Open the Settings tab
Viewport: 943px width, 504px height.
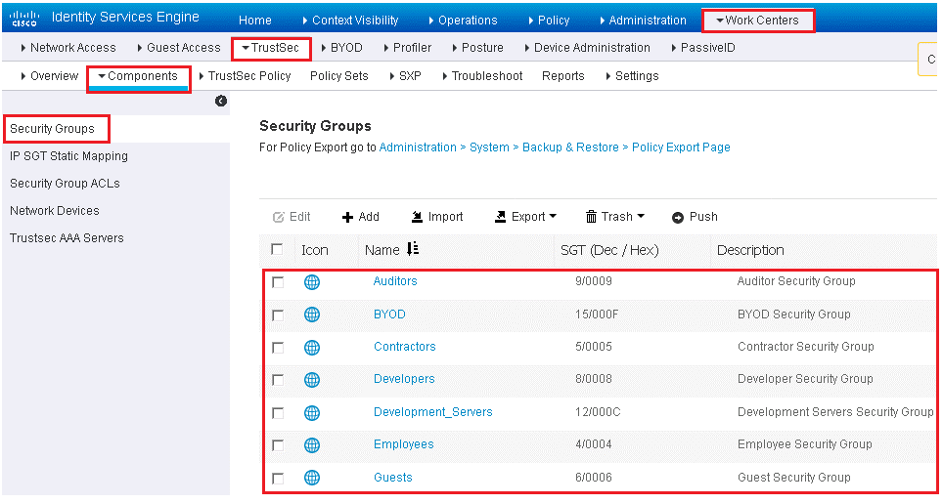tap(632, 76)
